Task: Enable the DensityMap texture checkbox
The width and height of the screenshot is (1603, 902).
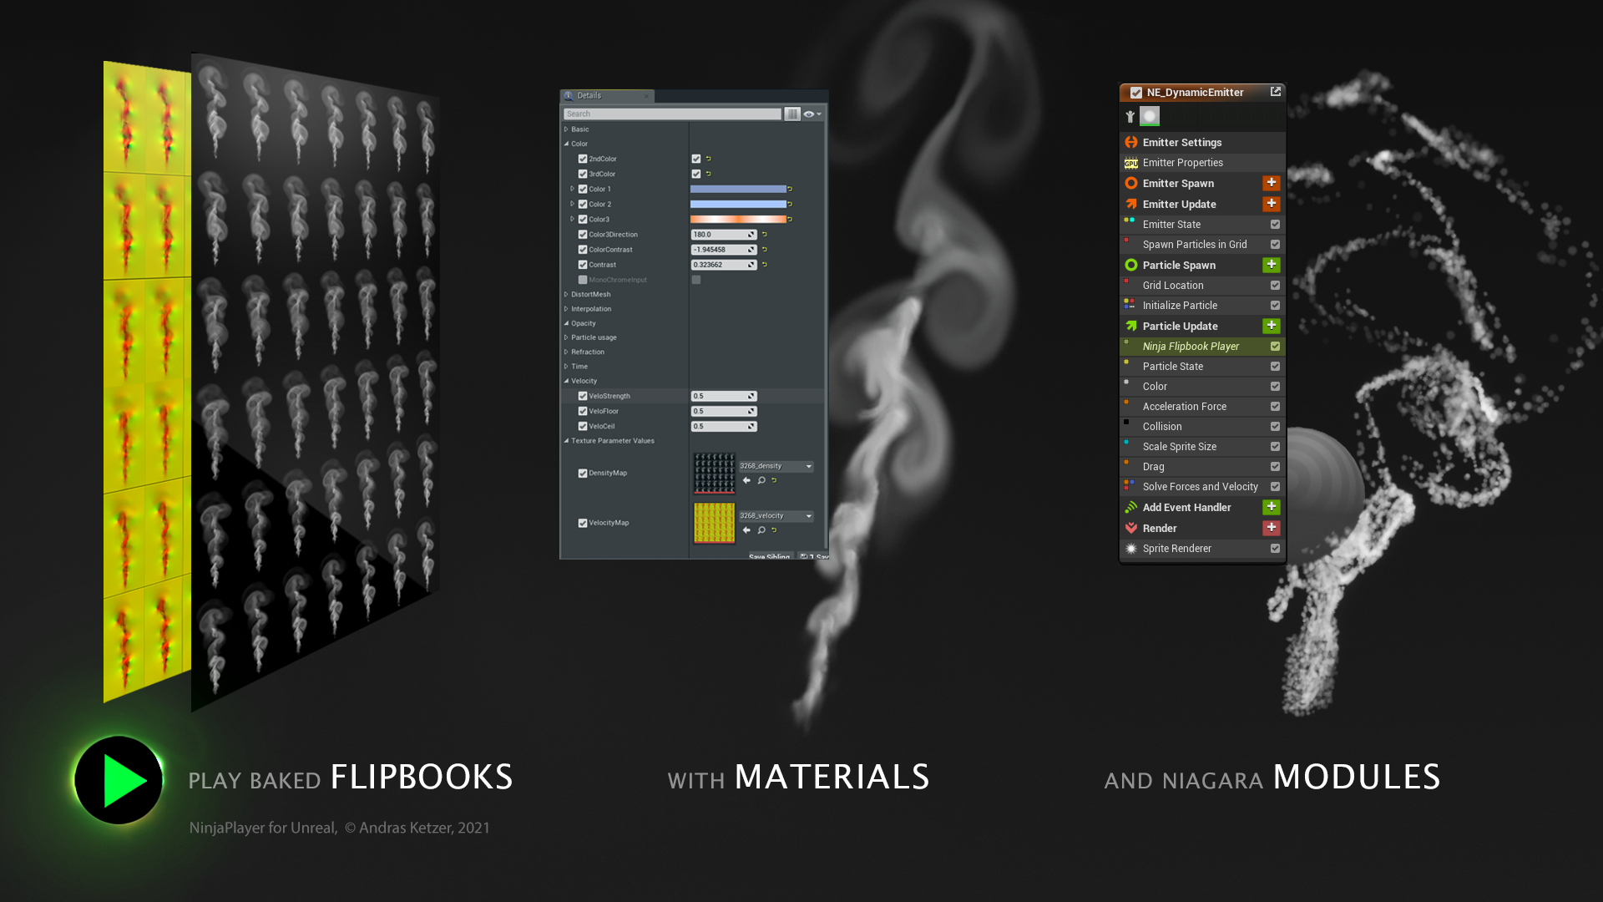Action: click(584, 473)
